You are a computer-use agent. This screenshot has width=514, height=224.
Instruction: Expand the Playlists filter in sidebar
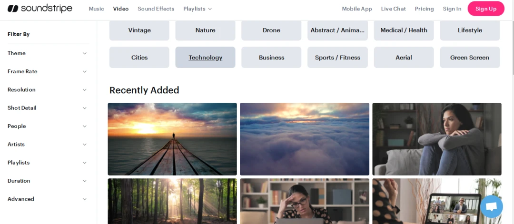click(48, 163)
